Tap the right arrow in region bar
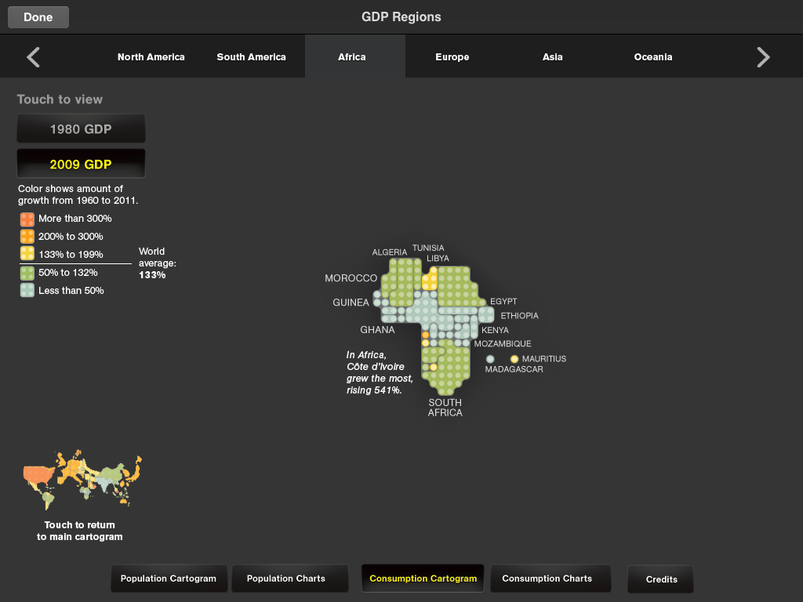Image resolution: width=803 pixels, height=602 pixels. [x=763, y=57]
